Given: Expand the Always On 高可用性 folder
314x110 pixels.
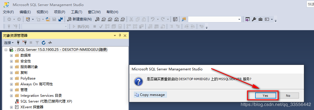Looking at the screenshot, I should tap(12, 84).
